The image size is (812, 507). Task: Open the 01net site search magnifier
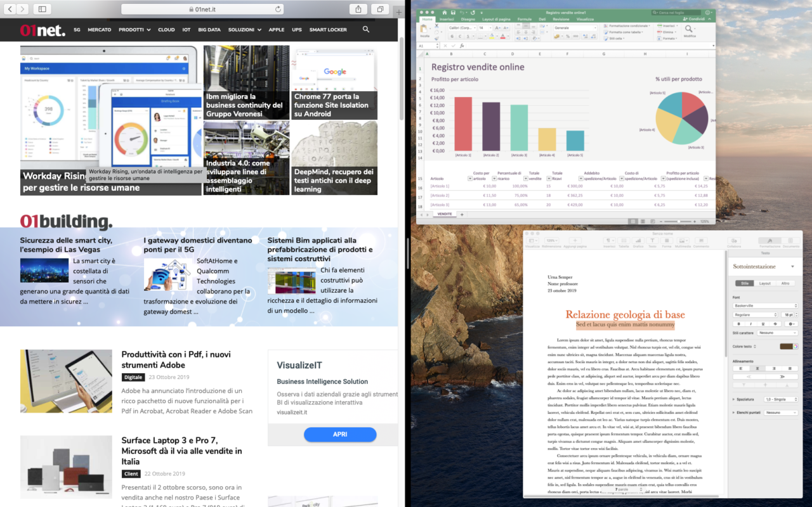(x=366, y=29)
